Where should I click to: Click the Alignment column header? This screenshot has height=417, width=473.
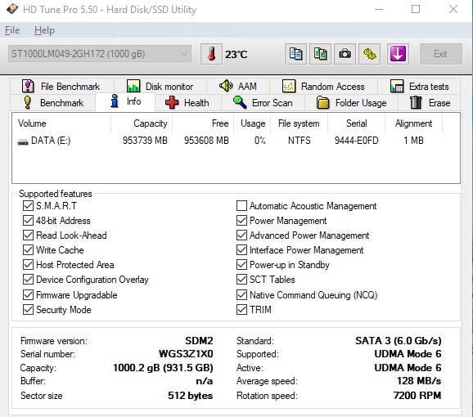[413, 123]
